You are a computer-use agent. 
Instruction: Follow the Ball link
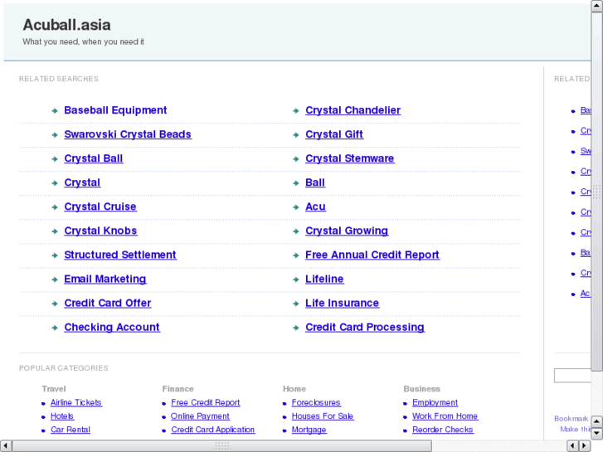coord(315,182)
